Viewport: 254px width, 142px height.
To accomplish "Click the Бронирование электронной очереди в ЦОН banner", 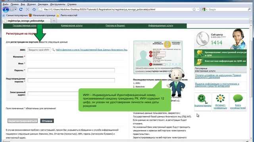I will [220, 54].
